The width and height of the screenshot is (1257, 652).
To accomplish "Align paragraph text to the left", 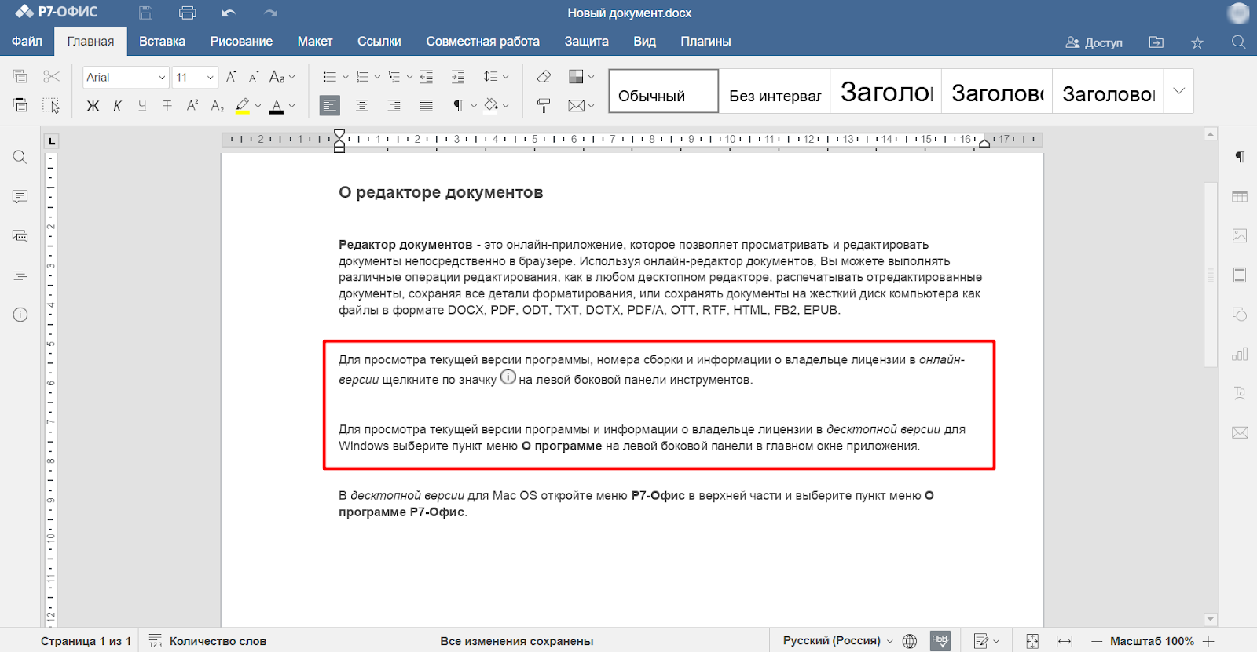I will click(330, 105).
